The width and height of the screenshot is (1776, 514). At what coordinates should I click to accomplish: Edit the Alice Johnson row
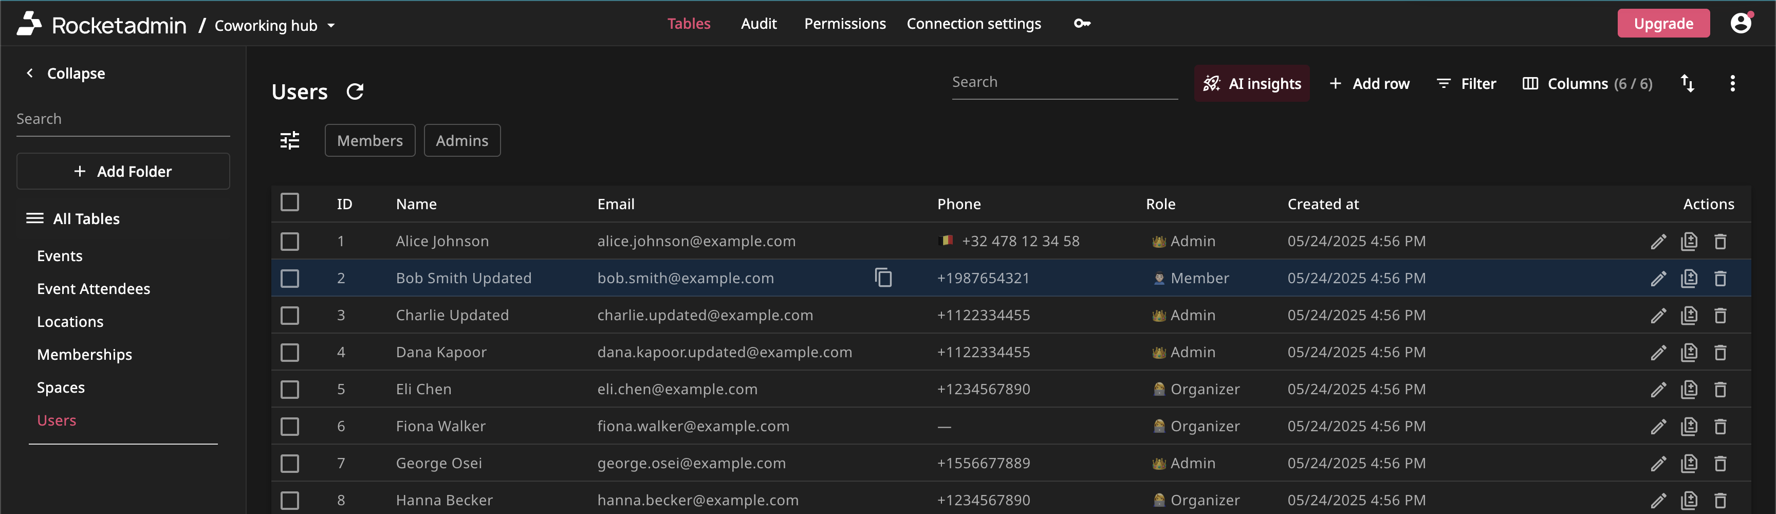coord(1658,242)
